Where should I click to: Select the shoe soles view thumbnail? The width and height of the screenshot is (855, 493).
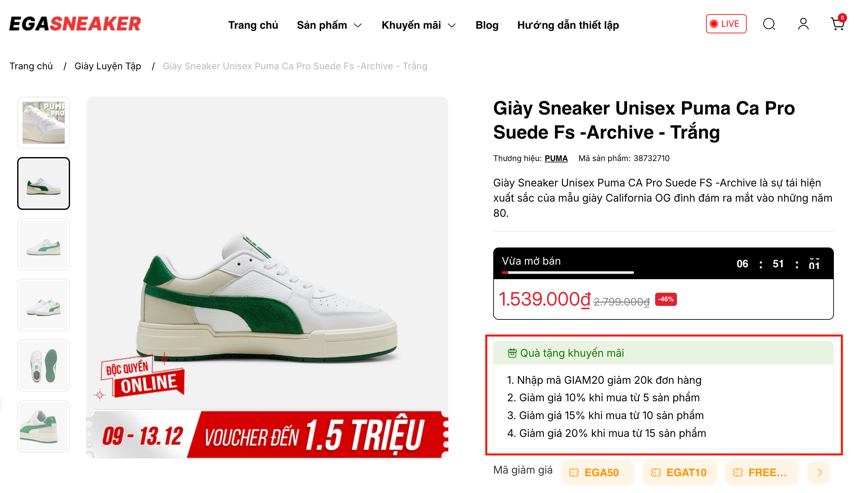43,366
